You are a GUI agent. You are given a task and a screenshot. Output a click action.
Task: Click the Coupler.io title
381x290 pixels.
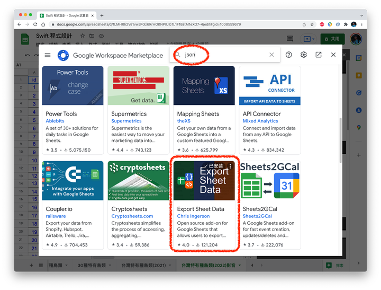(59, 209)
